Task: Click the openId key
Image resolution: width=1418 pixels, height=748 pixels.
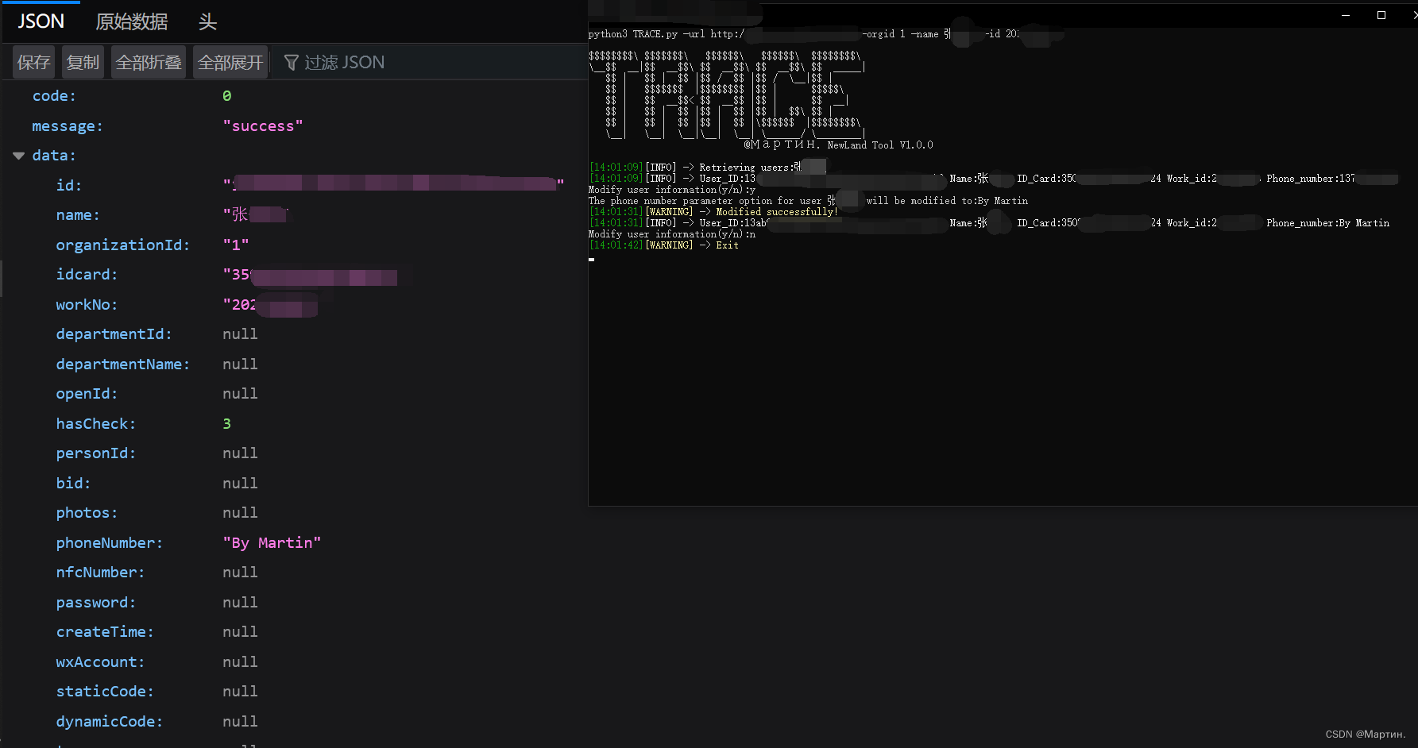Action: [x=87, y=394]
